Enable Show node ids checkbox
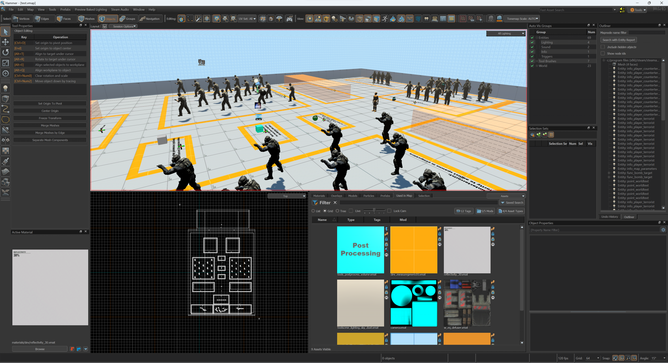Screen dimensions: 668x363 (x=603, y=53)
